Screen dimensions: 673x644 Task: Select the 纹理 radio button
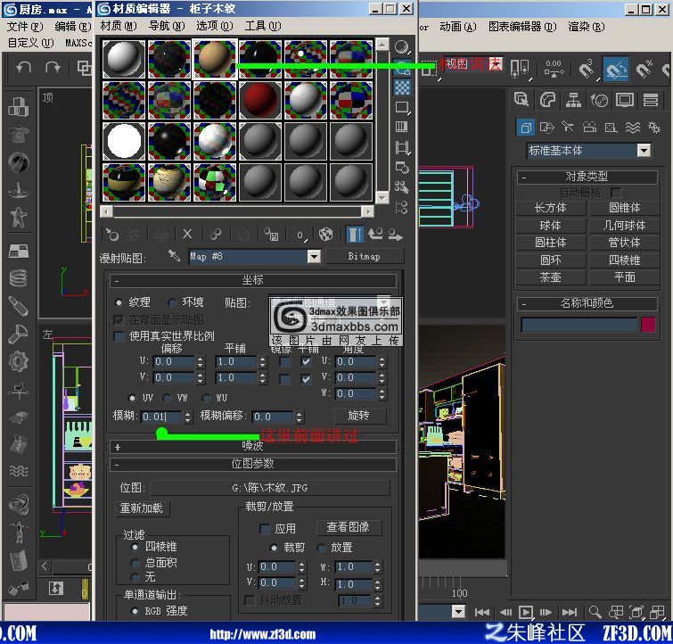tap(119, 302)
